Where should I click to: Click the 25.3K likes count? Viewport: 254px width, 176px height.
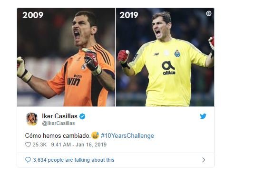coord(39,145)
